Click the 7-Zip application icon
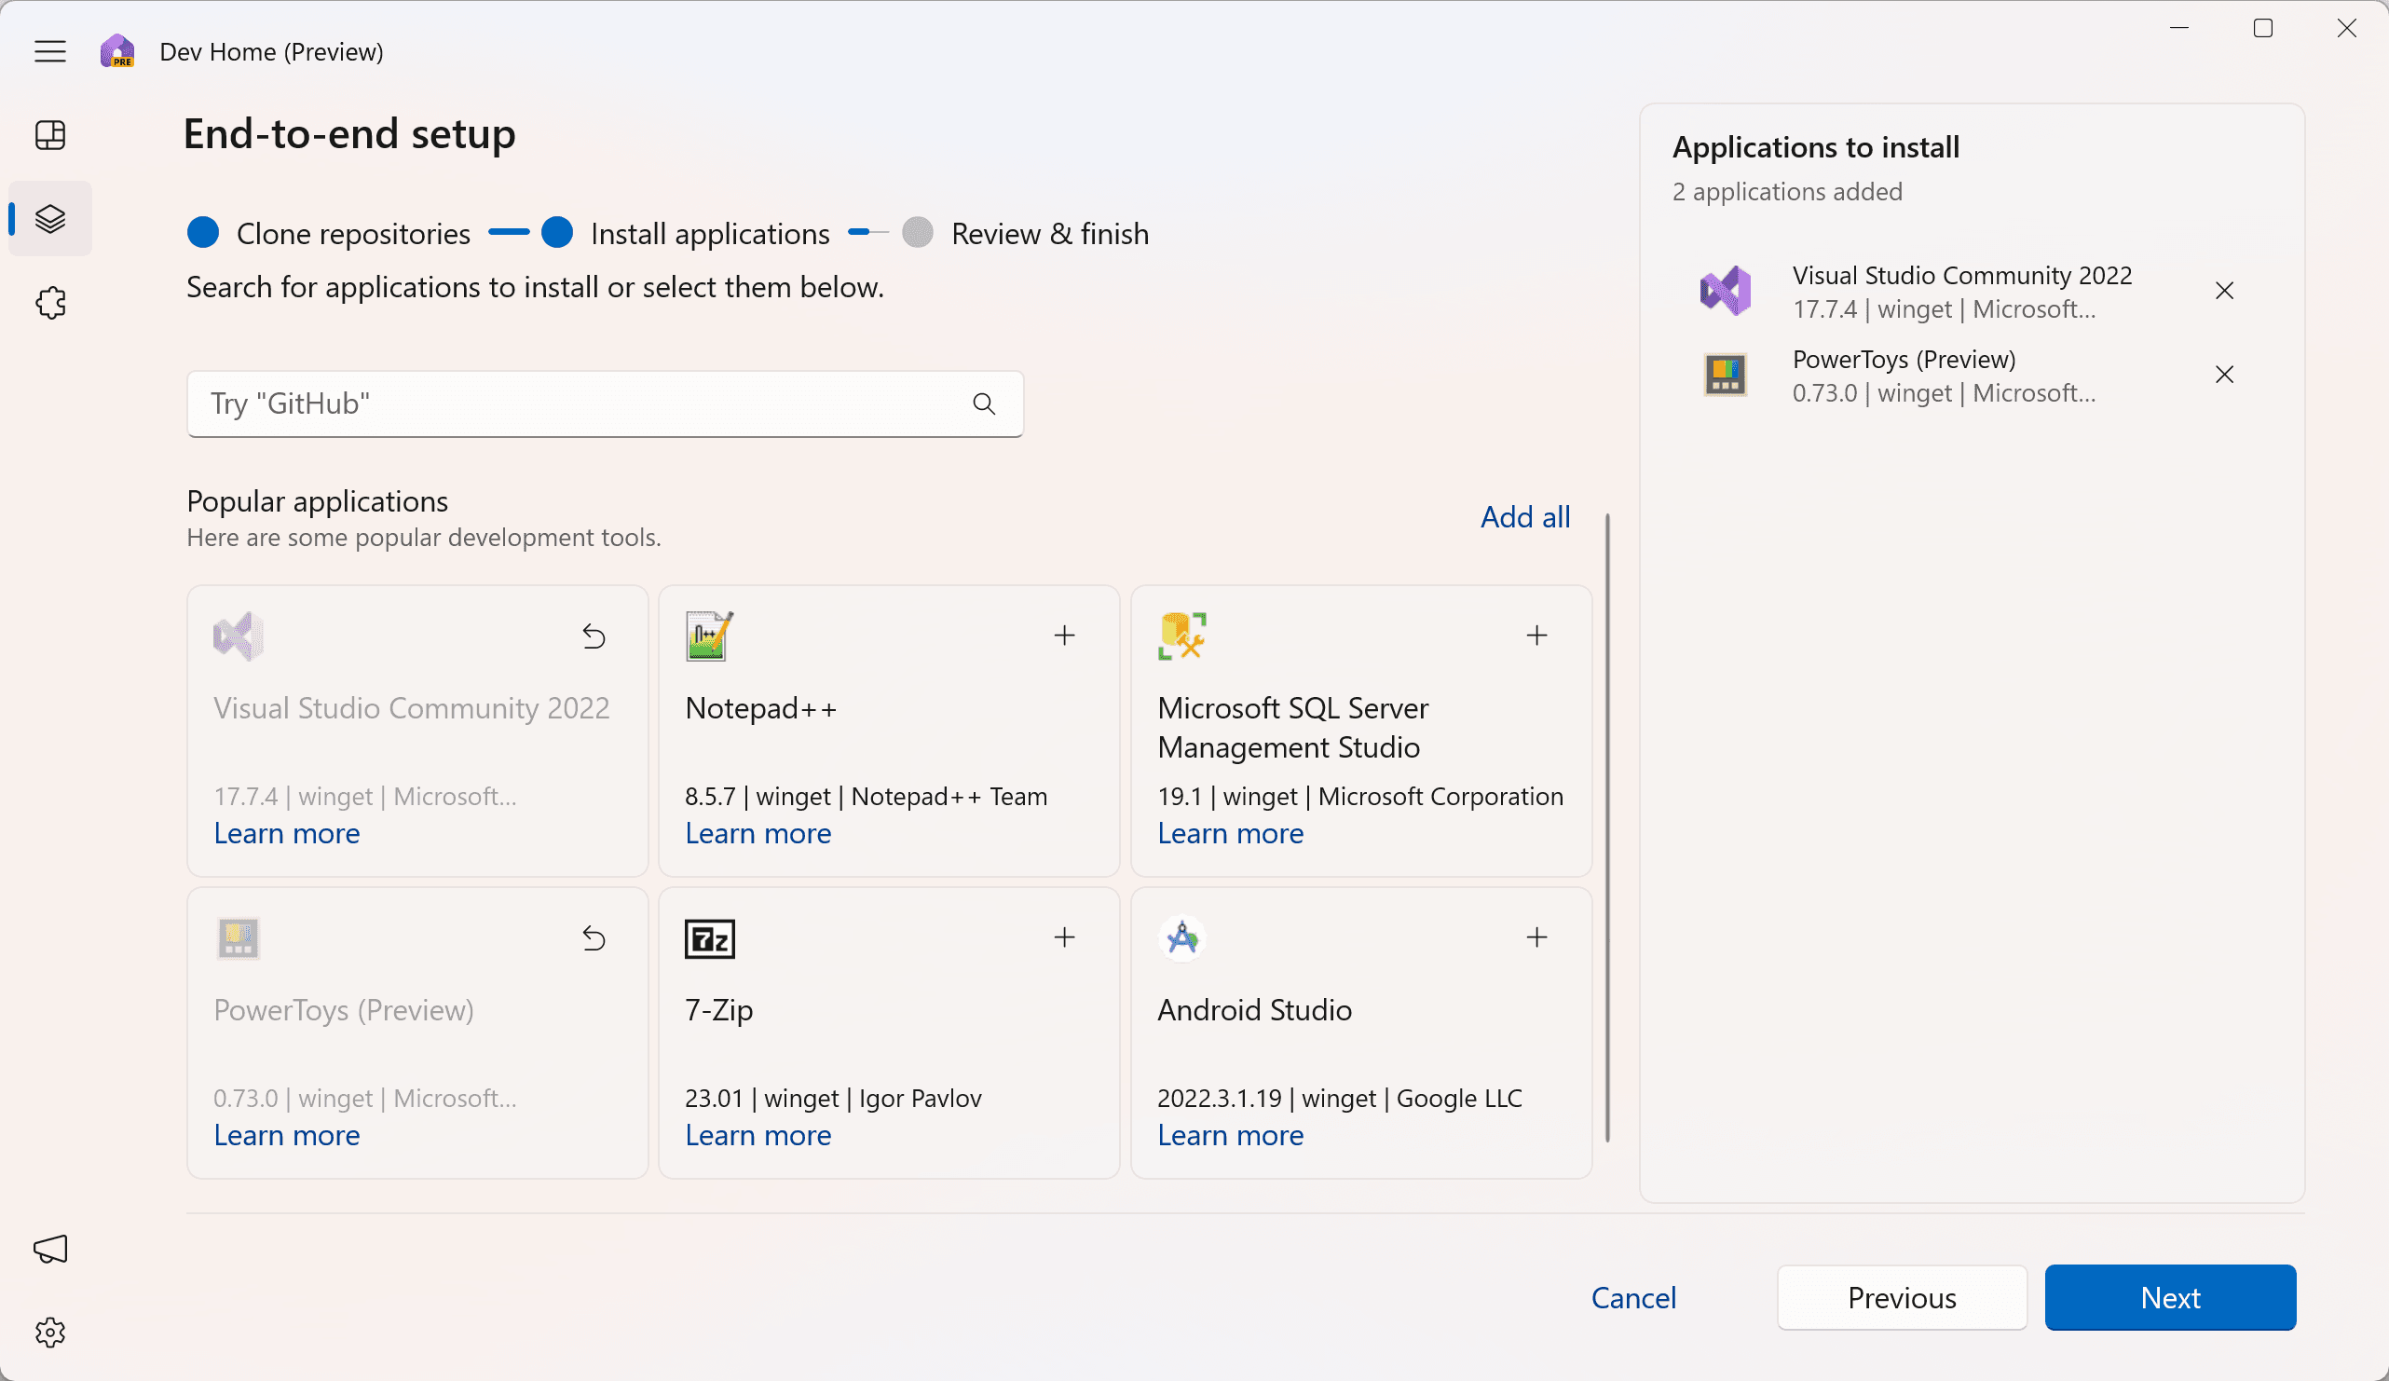This screenshot has width=2389, height=1381. pyautogui.click(x=710, y=938)
